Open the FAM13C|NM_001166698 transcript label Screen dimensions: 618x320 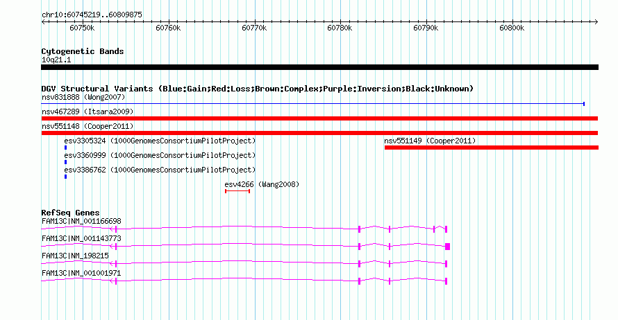(x=81, y=222)
